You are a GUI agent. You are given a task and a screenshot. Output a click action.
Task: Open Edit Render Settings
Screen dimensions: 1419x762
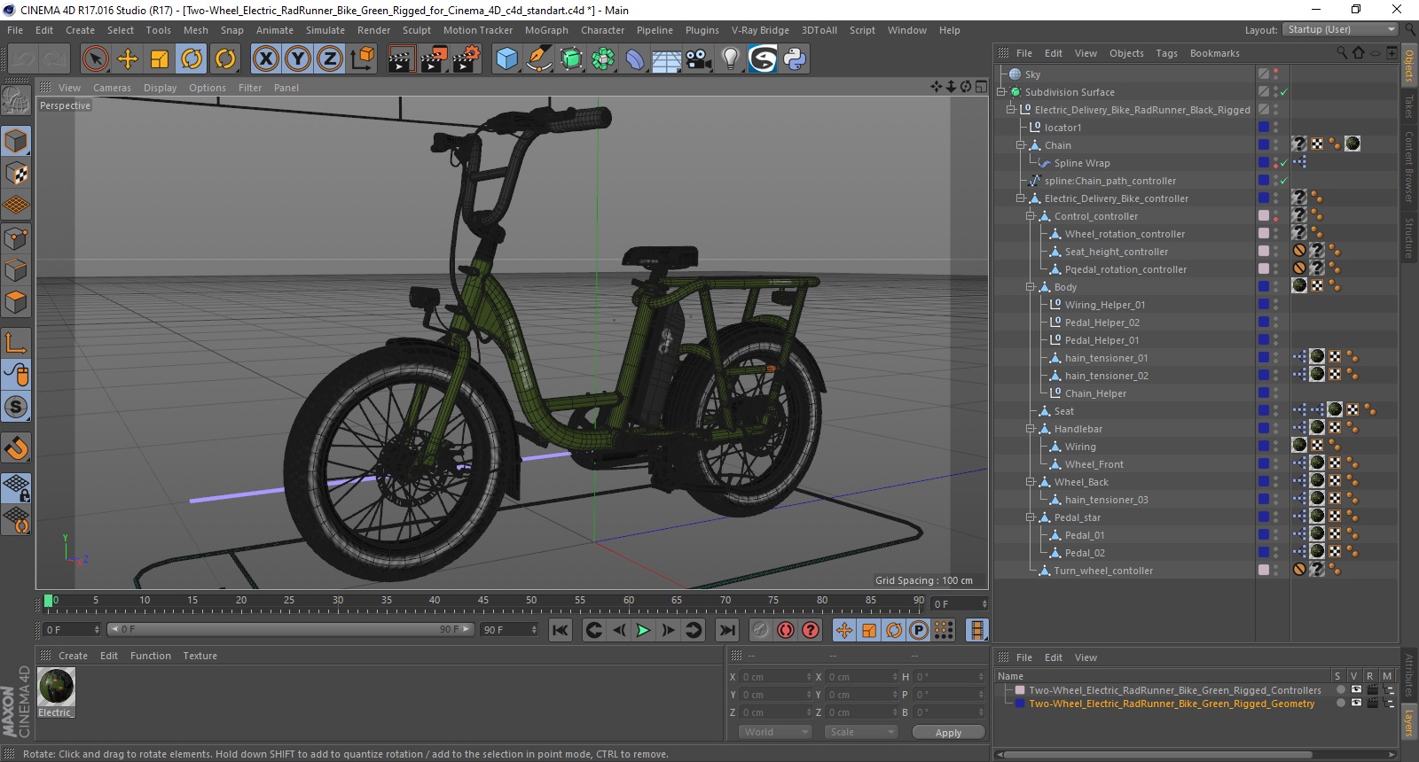click(x=466, y=59)
